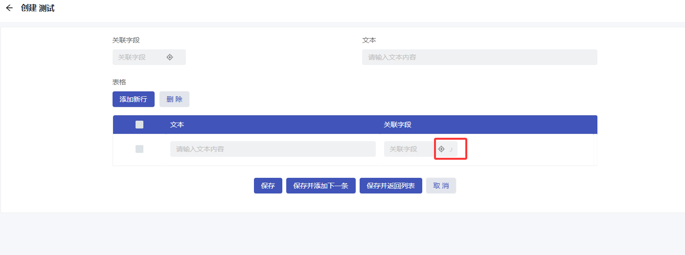685x255 pixels.
Task: Click loading spinner in table row 关联字段
Action: (451, 149)
